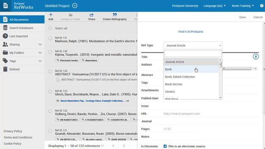Screen dimensions: 265x149
Task: Check the box for Ref ID 131
Action: point(50,38)
